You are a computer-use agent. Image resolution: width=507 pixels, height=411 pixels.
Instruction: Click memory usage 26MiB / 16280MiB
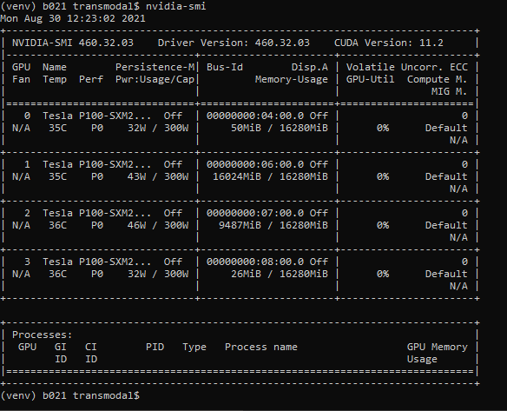pos(280,274)
